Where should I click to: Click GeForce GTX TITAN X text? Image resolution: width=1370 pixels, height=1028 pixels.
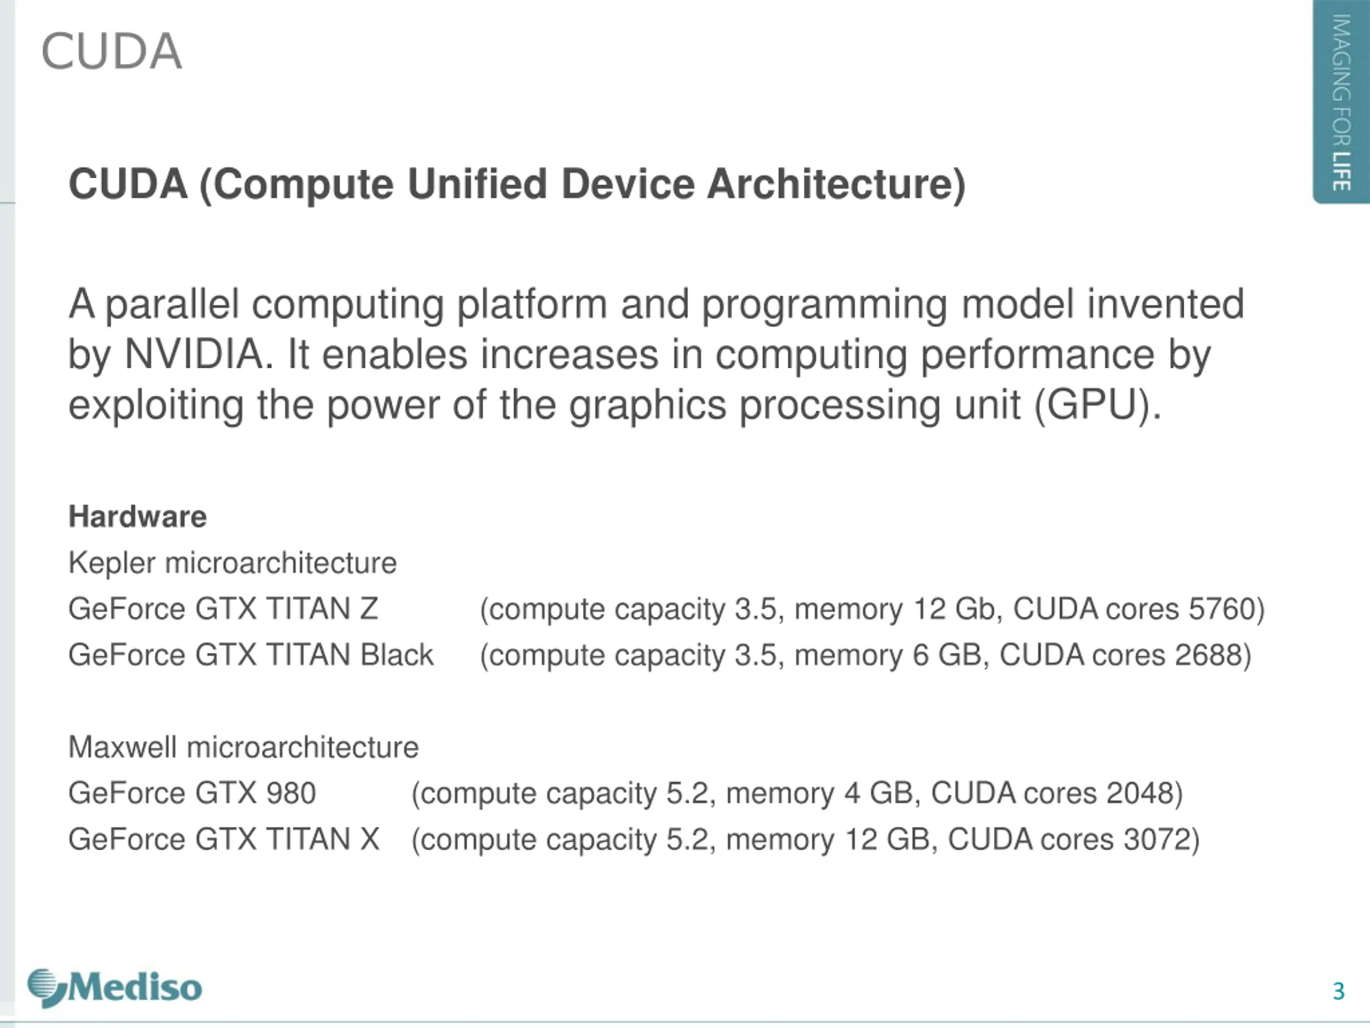[224, 840]
